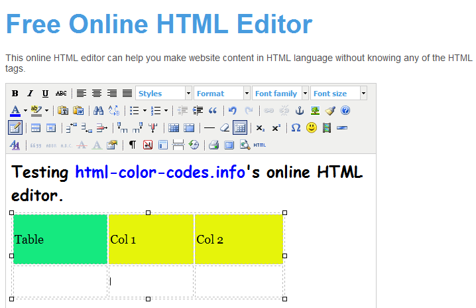Click the Print icon
Viewport: 476px width, 308px height.
213,145
